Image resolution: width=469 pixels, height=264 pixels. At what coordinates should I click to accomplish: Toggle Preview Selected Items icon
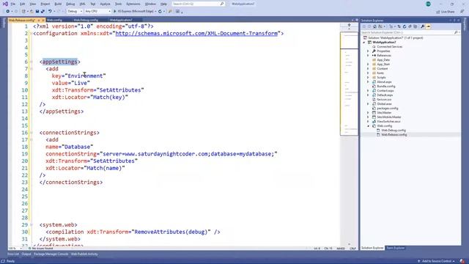pyautogui.click(x=428, y=26)
